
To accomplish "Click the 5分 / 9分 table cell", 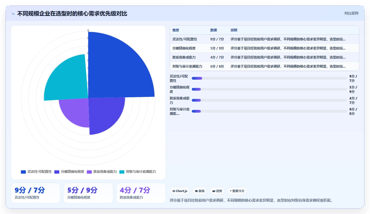I will pos(217,48).
